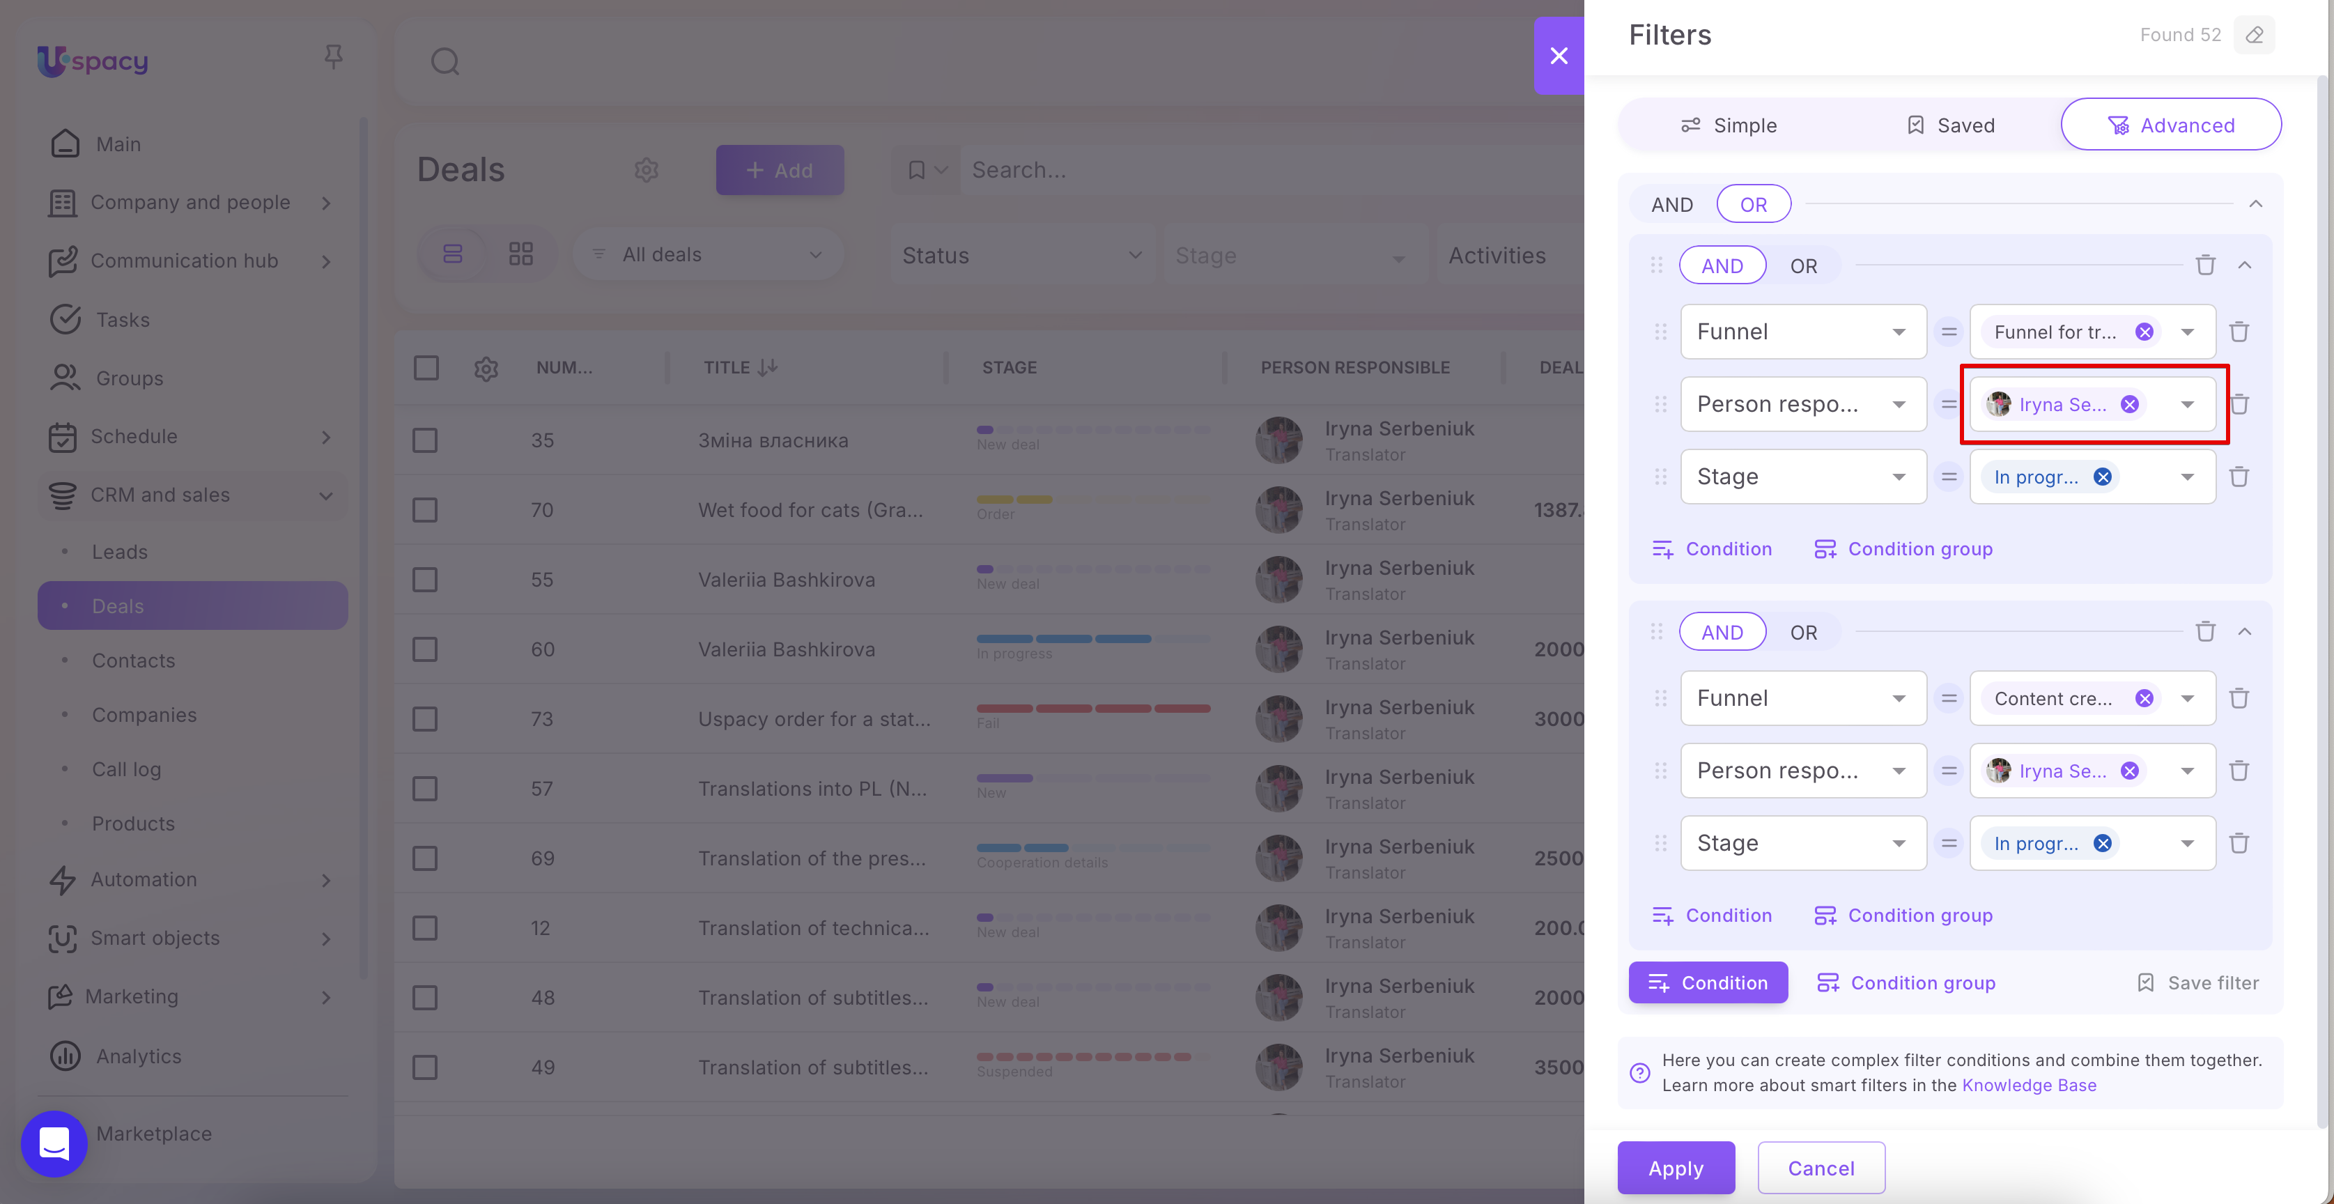
Task: Open the Saved filters tab
Action: click(x=1950, y=125)
